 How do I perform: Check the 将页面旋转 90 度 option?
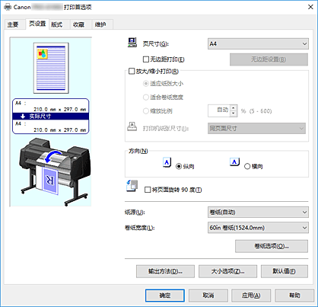pyautogui.click(x=148, y=190)
